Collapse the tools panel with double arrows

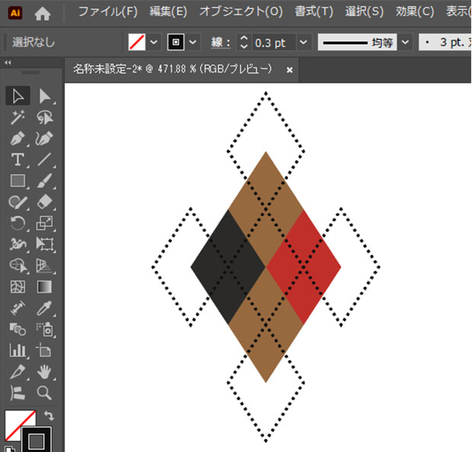8,62
